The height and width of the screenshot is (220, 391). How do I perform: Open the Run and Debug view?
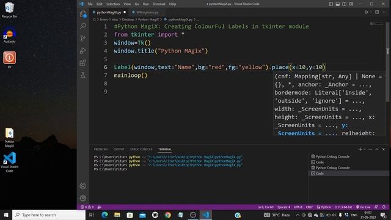click(x=83, y=50)
